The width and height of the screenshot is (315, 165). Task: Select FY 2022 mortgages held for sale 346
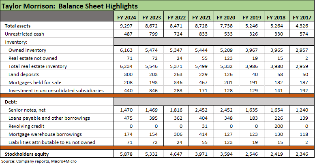178,82
